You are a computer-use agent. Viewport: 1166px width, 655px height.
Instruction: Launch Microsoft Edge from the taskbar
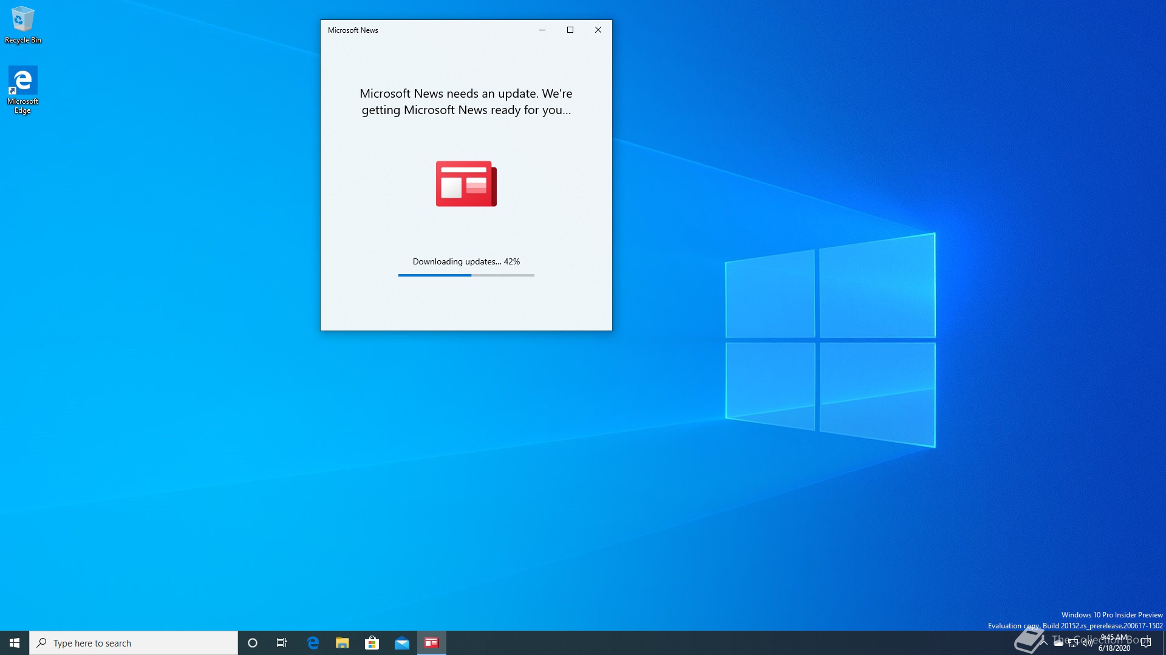(313, 643)
